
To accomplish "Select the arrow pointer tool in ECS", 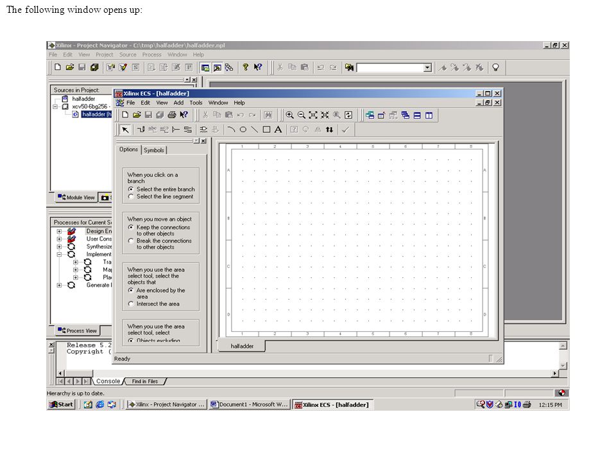I will (125, 130).
